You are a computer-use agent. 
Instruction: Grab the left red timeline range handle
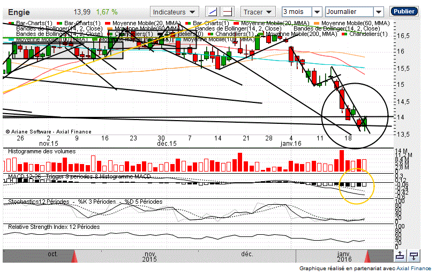point(74,256)
